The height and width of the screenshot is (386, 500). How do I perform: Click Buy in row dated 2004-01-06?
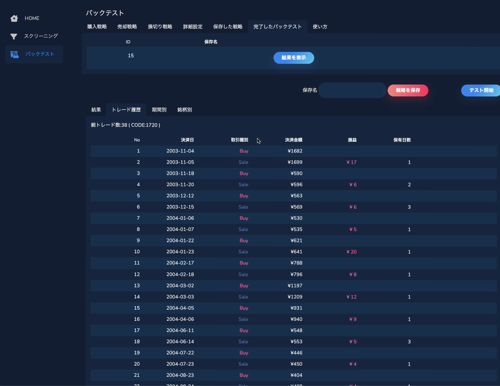[244, 218]
